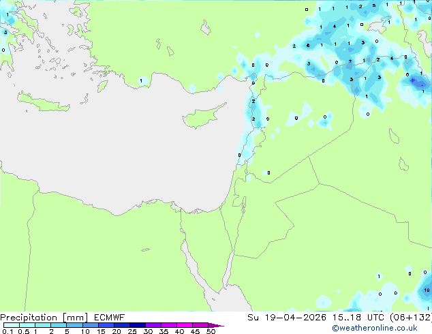432x334 pixels.
Task: Click the date "19-04-2026"
Action: (295, 318)
